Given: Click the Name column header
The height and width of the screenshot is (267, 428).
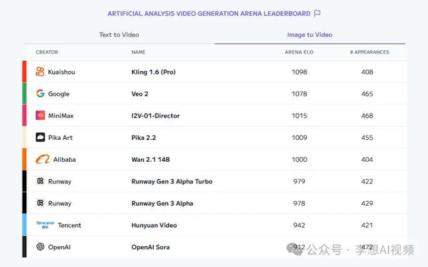Looking at the screenshot, I should click(138, 52).
